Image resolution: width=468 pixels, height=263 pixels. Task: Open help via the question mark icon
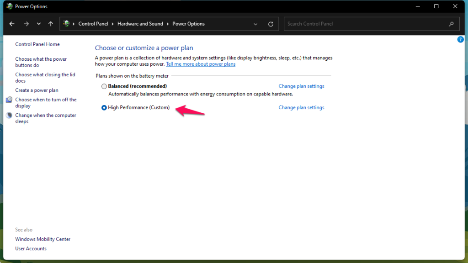pos(461,39)
